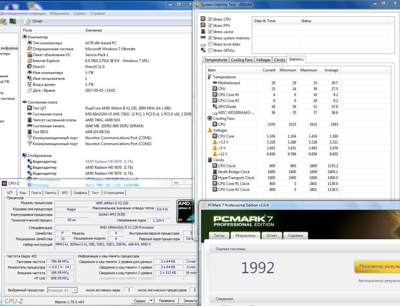Open the Cooling Fans tab

click(x=241, y=60)
